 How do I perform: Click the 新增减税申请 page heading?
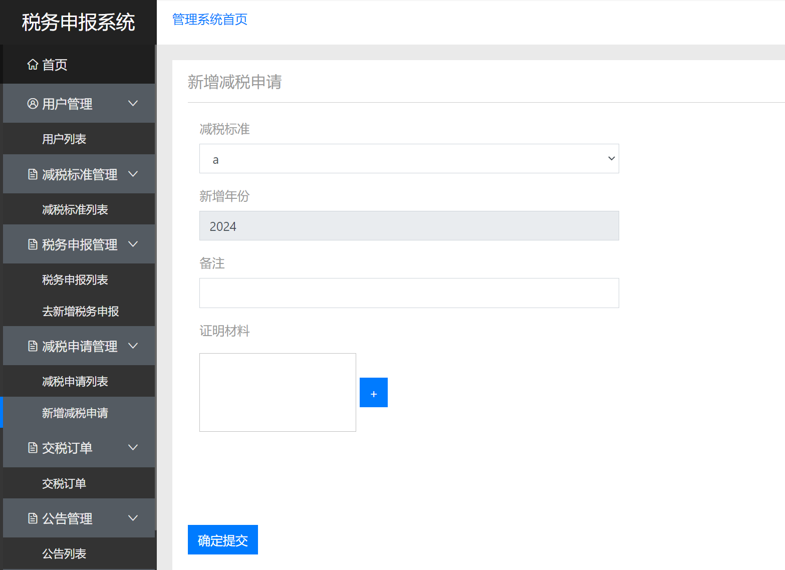click(235, 82)
